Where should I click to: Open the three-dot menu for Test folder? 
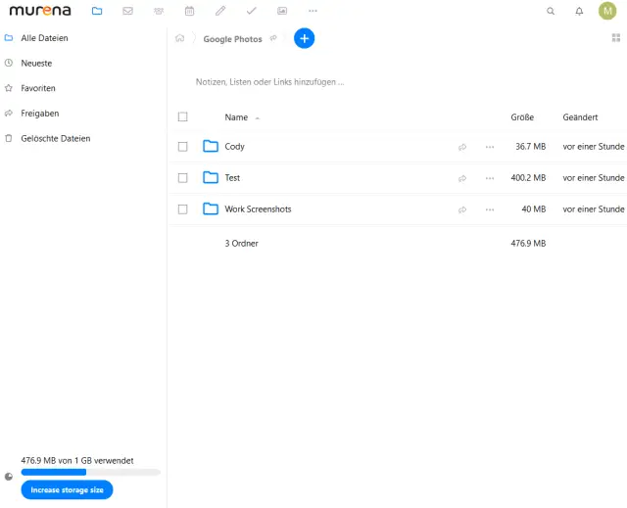[x=490, y=178]
